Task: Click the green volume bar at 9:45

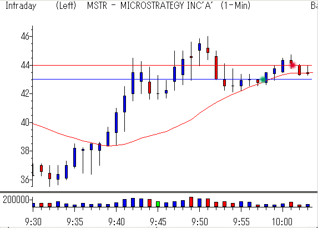Action: point(158,204)
